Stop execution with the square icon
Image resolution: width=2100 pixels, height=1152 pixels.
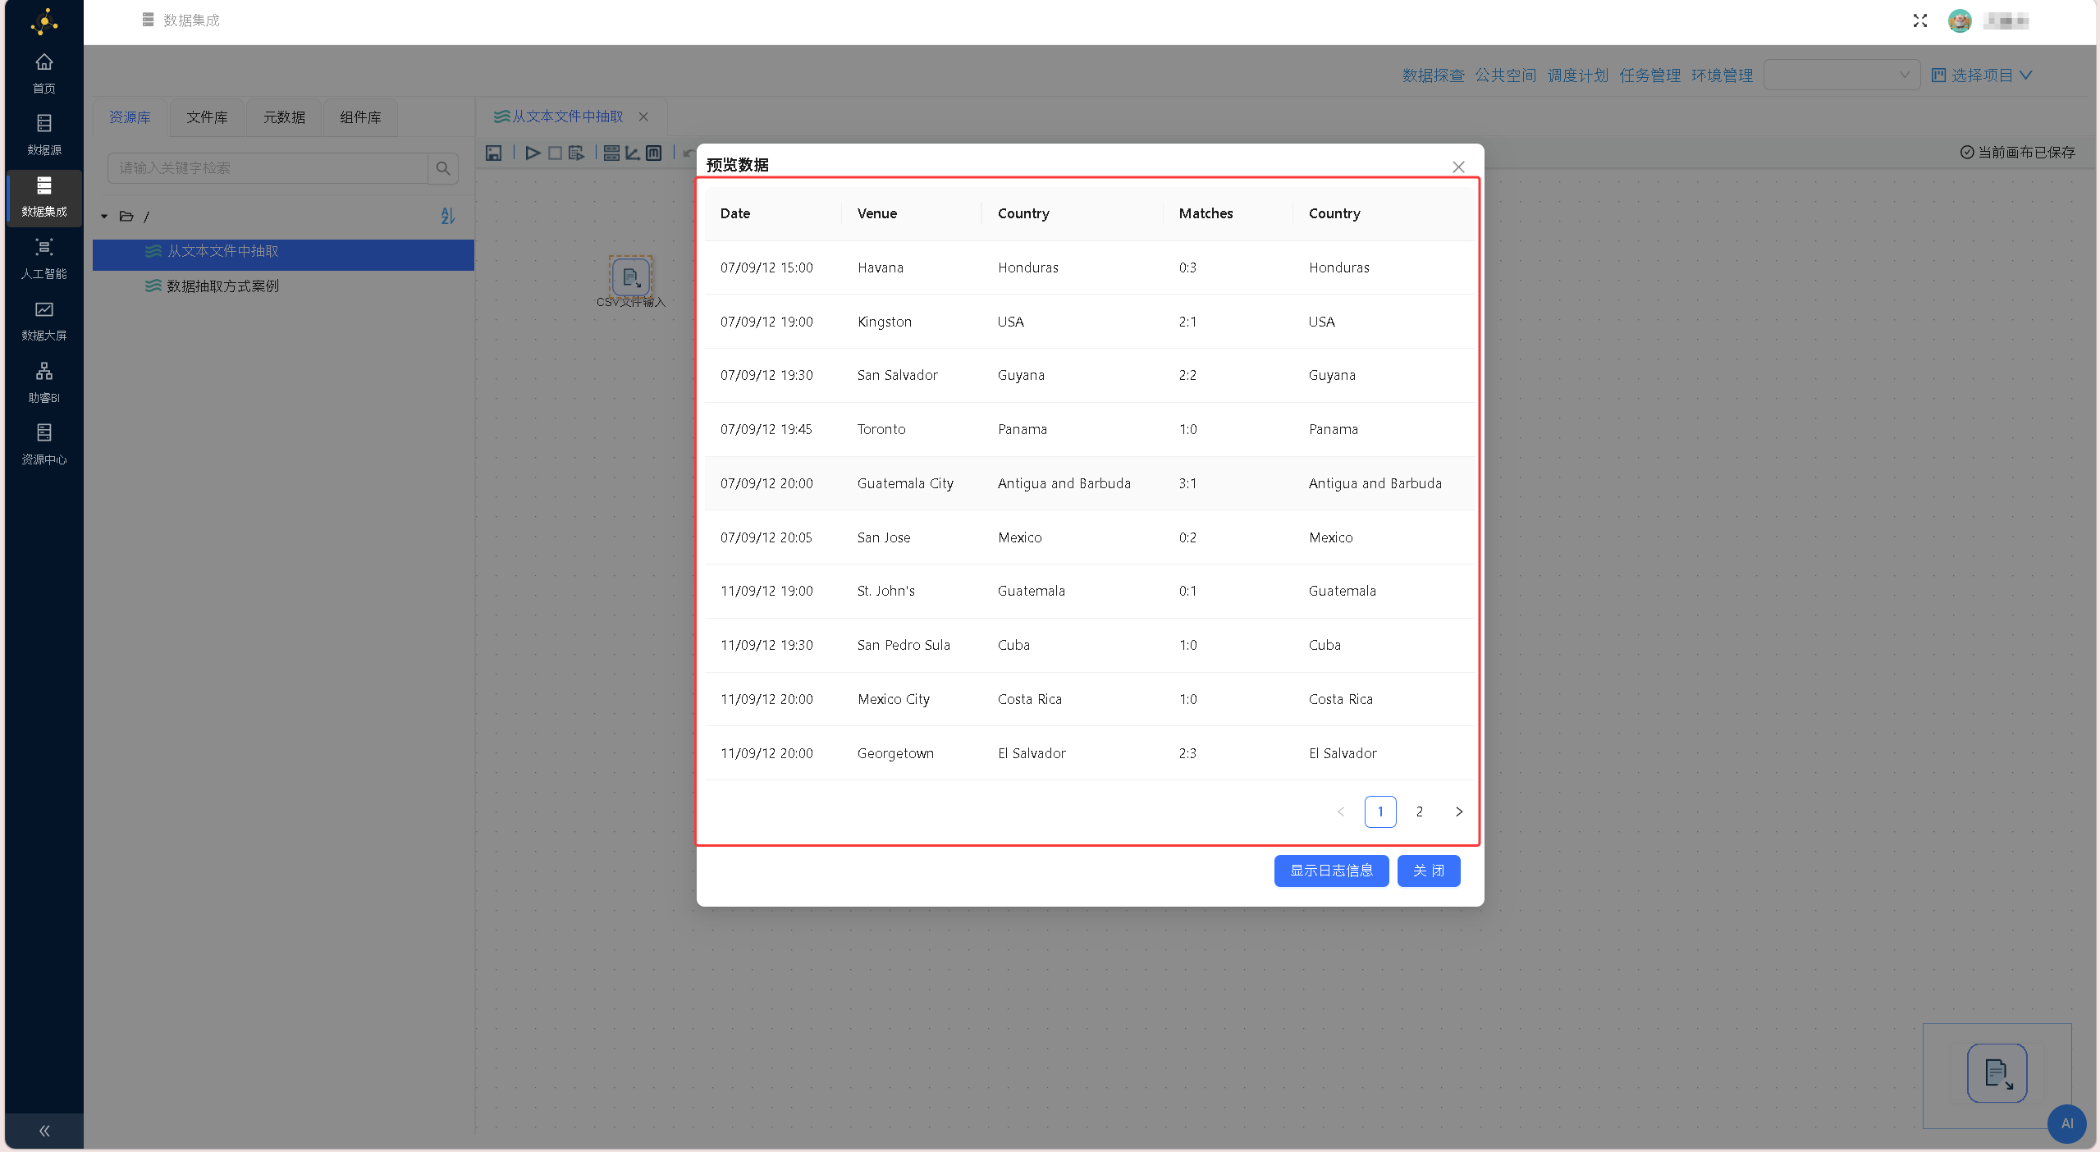pos(555,153)
